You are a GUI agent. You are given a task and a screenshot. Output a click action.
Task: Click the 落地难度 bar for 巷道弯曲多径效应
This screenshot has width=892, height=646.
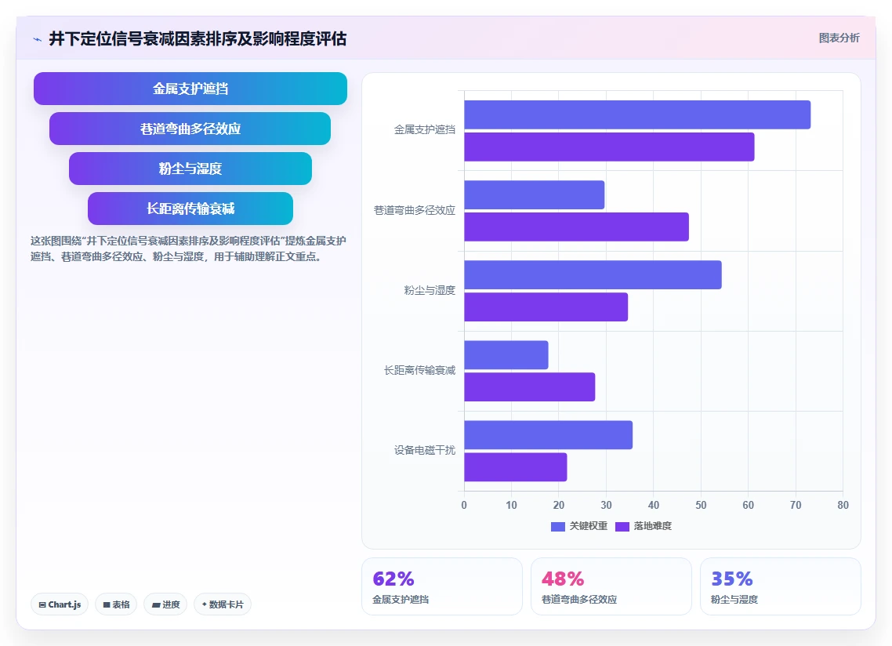576,227
